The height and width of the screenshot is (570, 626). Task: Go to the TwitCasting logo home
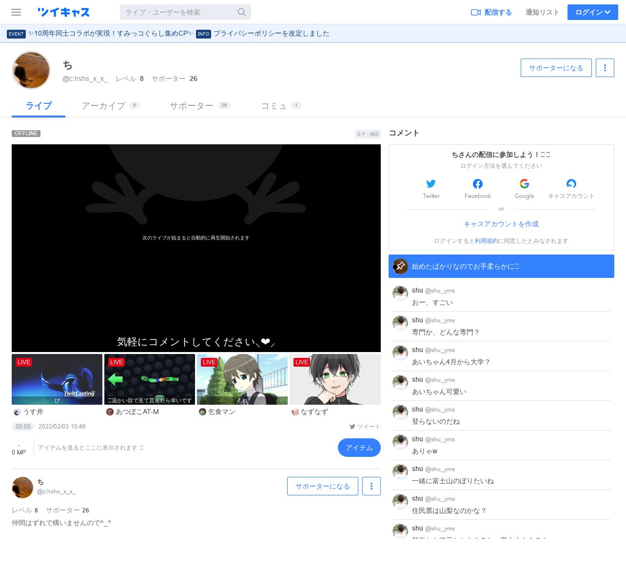pos(63,12)
